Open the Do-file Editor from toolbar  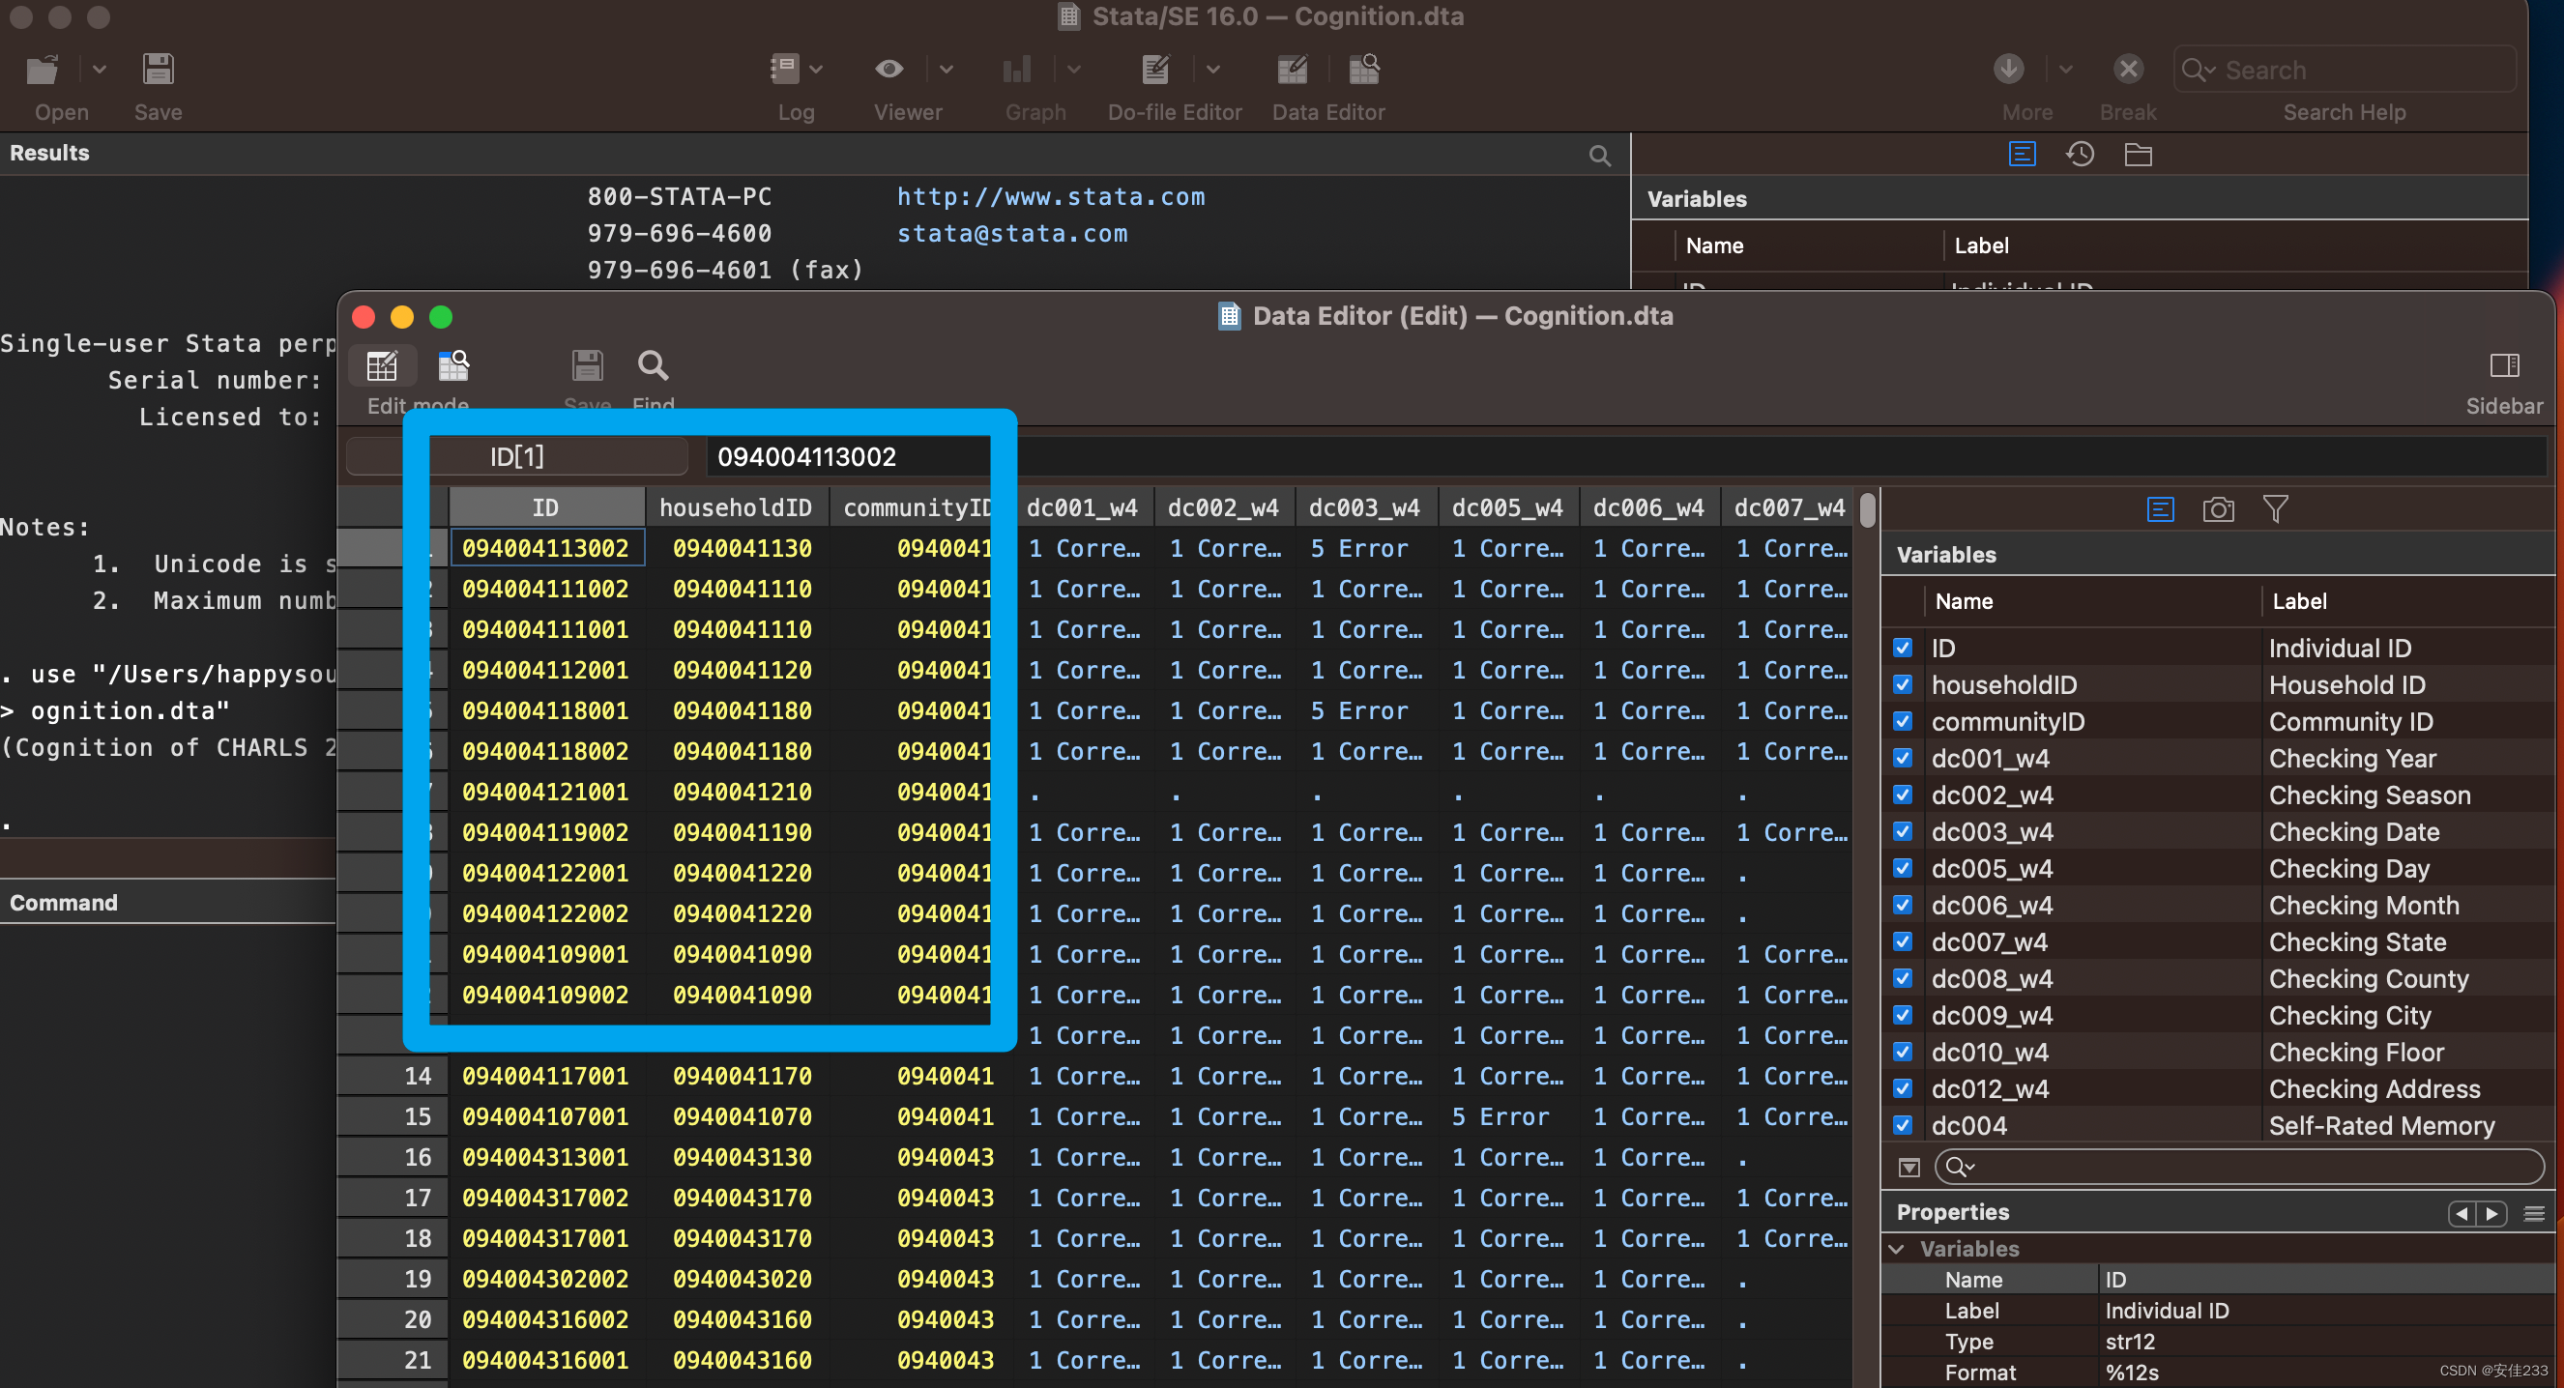(1154, 70)
